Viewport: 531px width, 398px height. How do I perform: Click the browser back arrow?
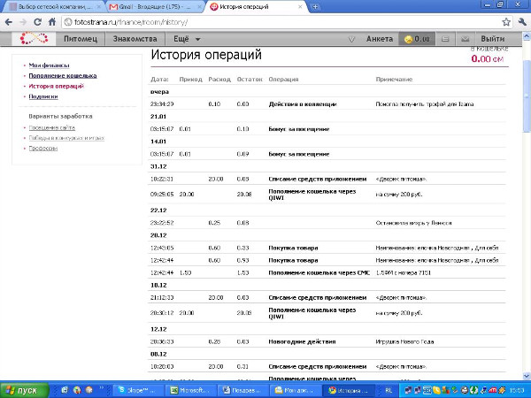click(9, 22)
